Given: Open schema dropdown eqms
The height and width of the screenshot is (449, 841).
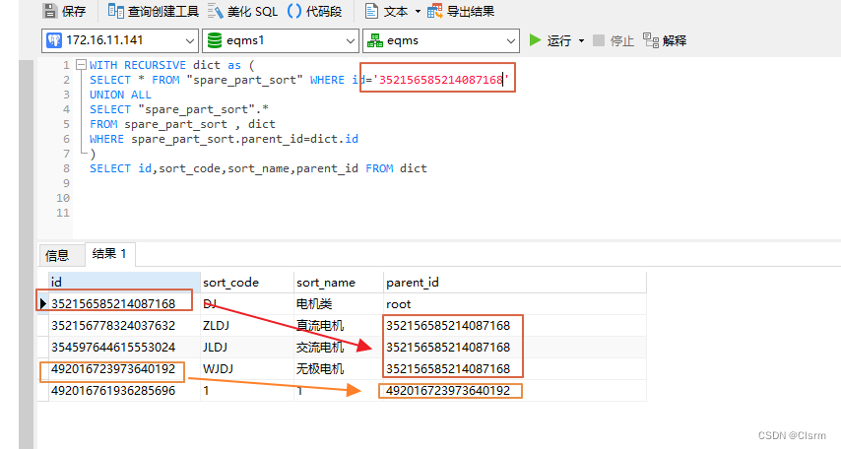Looking at the screenshot, I should click(x=441, y=40).
